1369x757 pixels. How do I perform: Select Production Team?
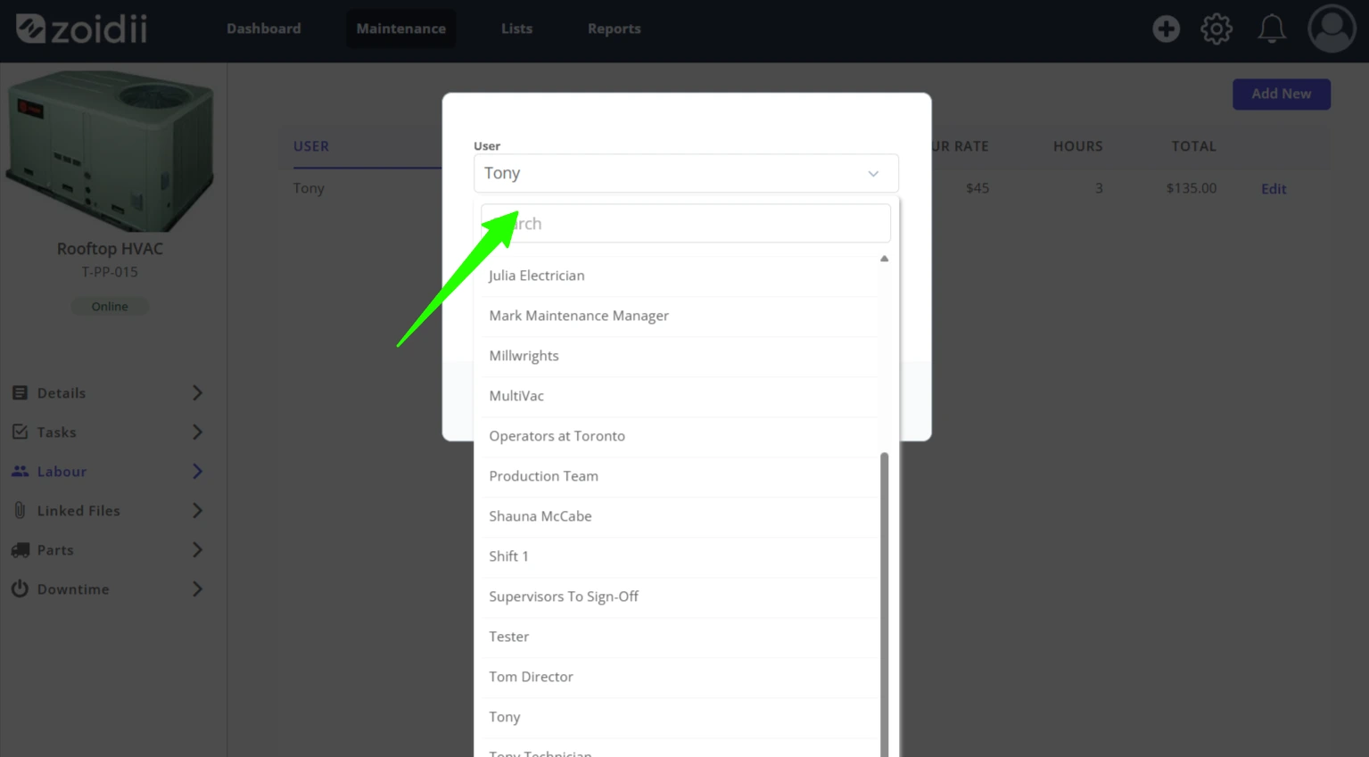tap(680, 476)
